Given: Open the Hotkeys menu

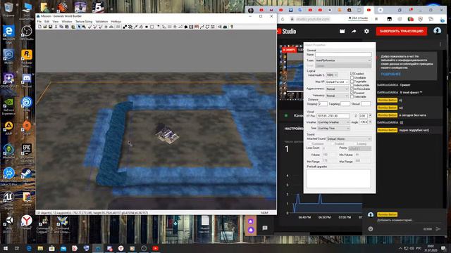Looking at the screenshot, I should point(116,22).
